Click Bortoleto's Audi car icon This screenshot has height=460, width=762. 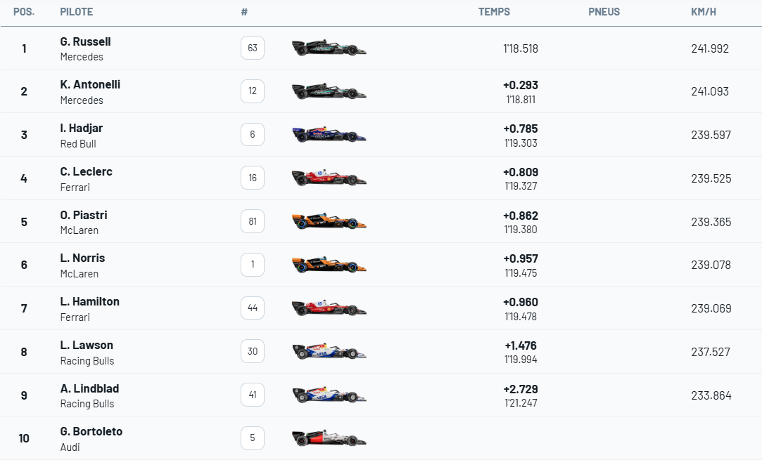click(x=329, y=438)
